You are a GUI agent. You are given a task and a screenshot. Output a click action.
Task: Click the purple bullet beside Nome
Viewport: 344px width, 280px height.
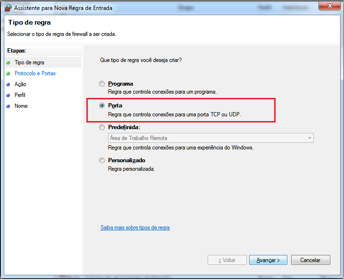tap(8, 106)
